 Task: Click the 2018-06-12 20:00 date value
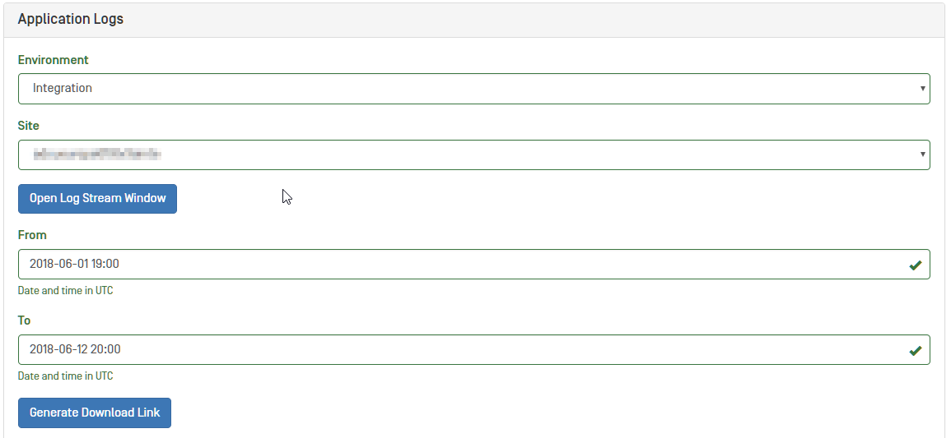pyautogui.click(x=75, y=350)
